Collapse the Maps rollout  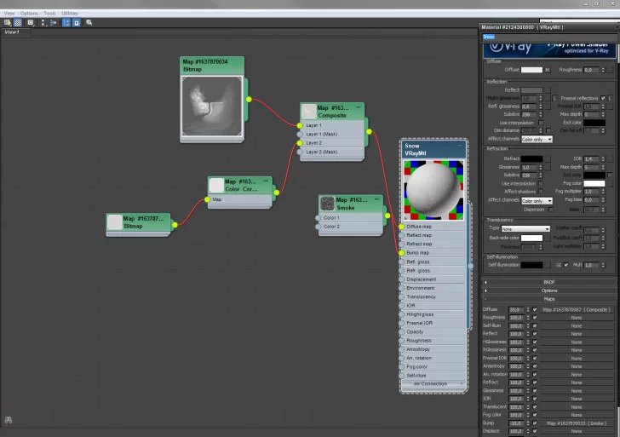[548, 299]
